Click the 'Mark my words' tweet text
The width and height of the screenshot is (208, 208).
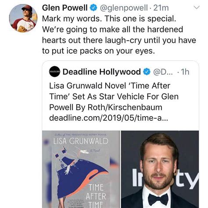(x=119, y=35)
